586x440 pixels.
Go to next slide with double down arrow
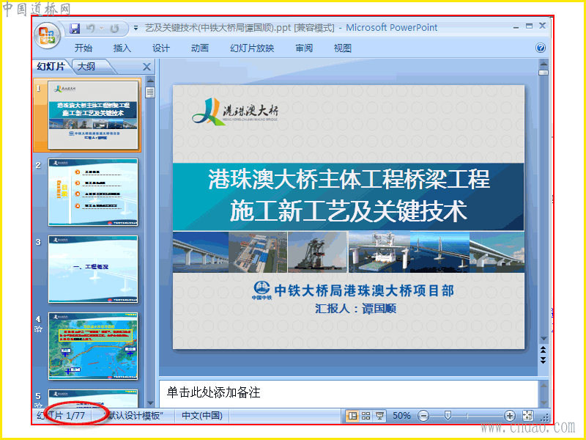(x=544, y=360)
